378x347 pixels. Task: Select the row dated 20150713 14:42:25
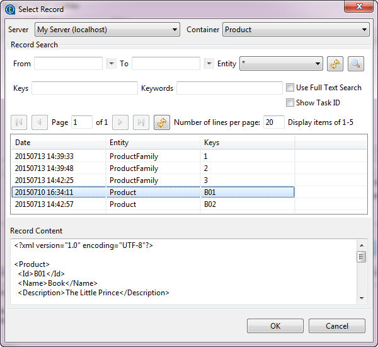[153, 180]
